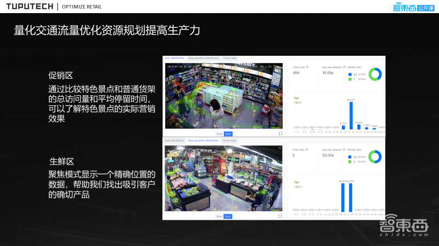Click the tallest 68.22% age bar
Screen dimensions: 439x246
tap(351, 116)
